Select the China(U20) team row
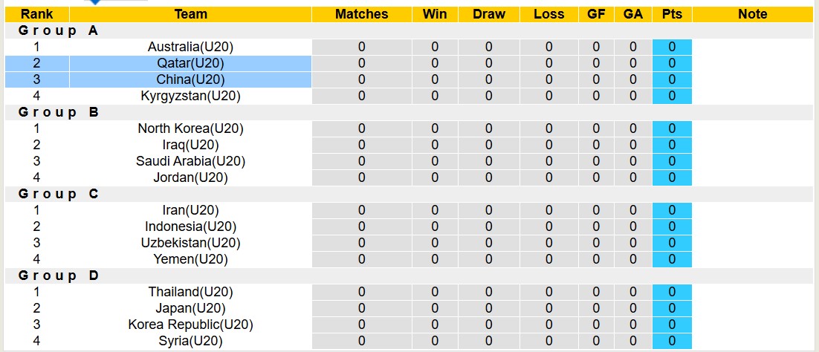Image resolution: width=819 pixels, height=352 pixels. [190, 79]
